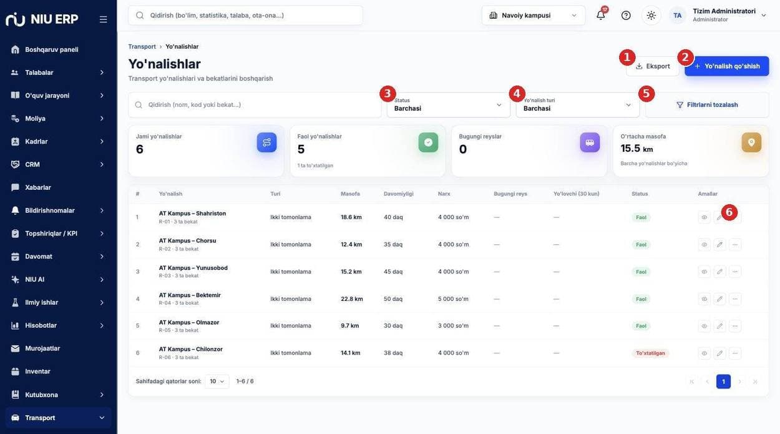This screenshot has height=434, width=780.
Task: Open the Status filter dropdown
Action: point(449,105)
